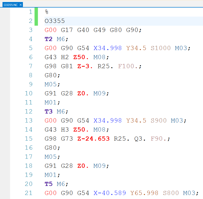Click Z-3. depth on line 7

click(x=85, y=66)
